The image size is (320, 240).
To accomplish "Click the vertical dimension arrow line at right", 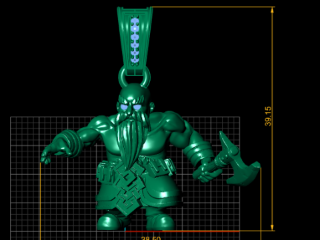I will click(x=272, y=119).
